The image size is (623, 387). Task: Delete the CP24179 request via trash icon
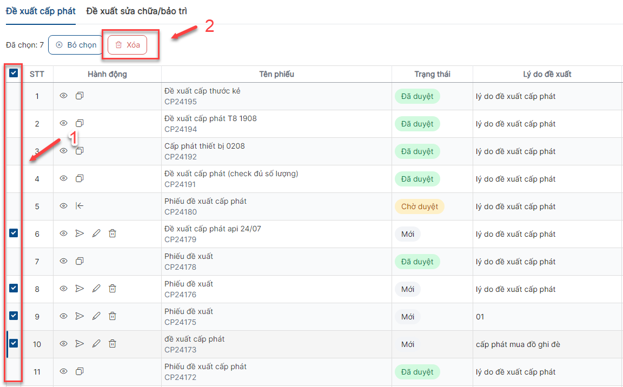coord(112,233)
